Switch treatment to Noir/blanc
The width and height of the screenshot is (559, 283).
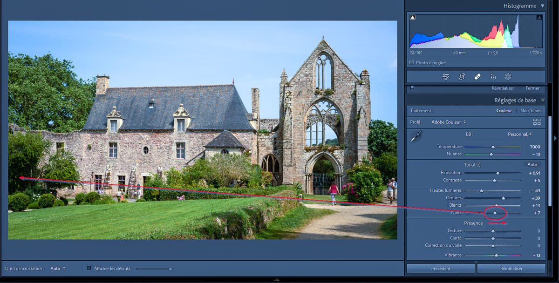coord(531,111)
